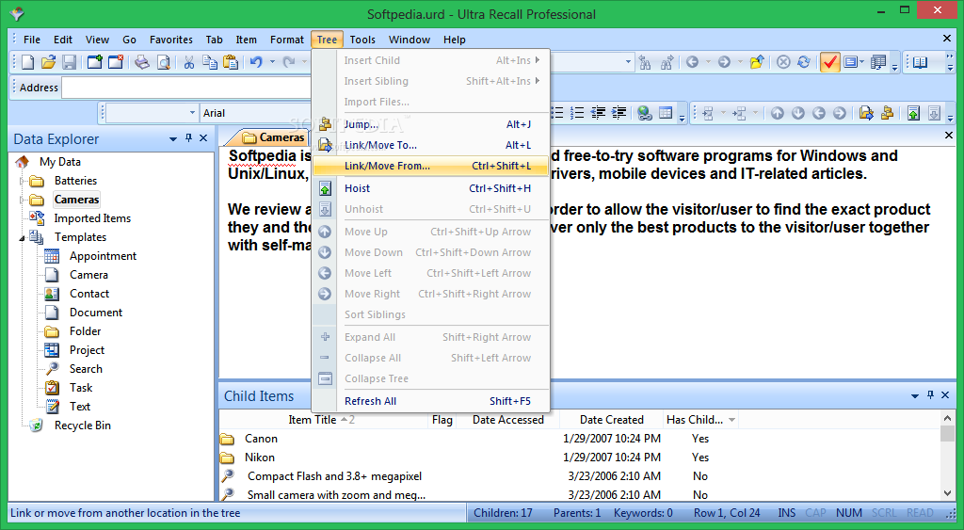This screenshot has width=964, height=530.
Task: Open the paragraph style combo box
Action: [x=153, y=113]
